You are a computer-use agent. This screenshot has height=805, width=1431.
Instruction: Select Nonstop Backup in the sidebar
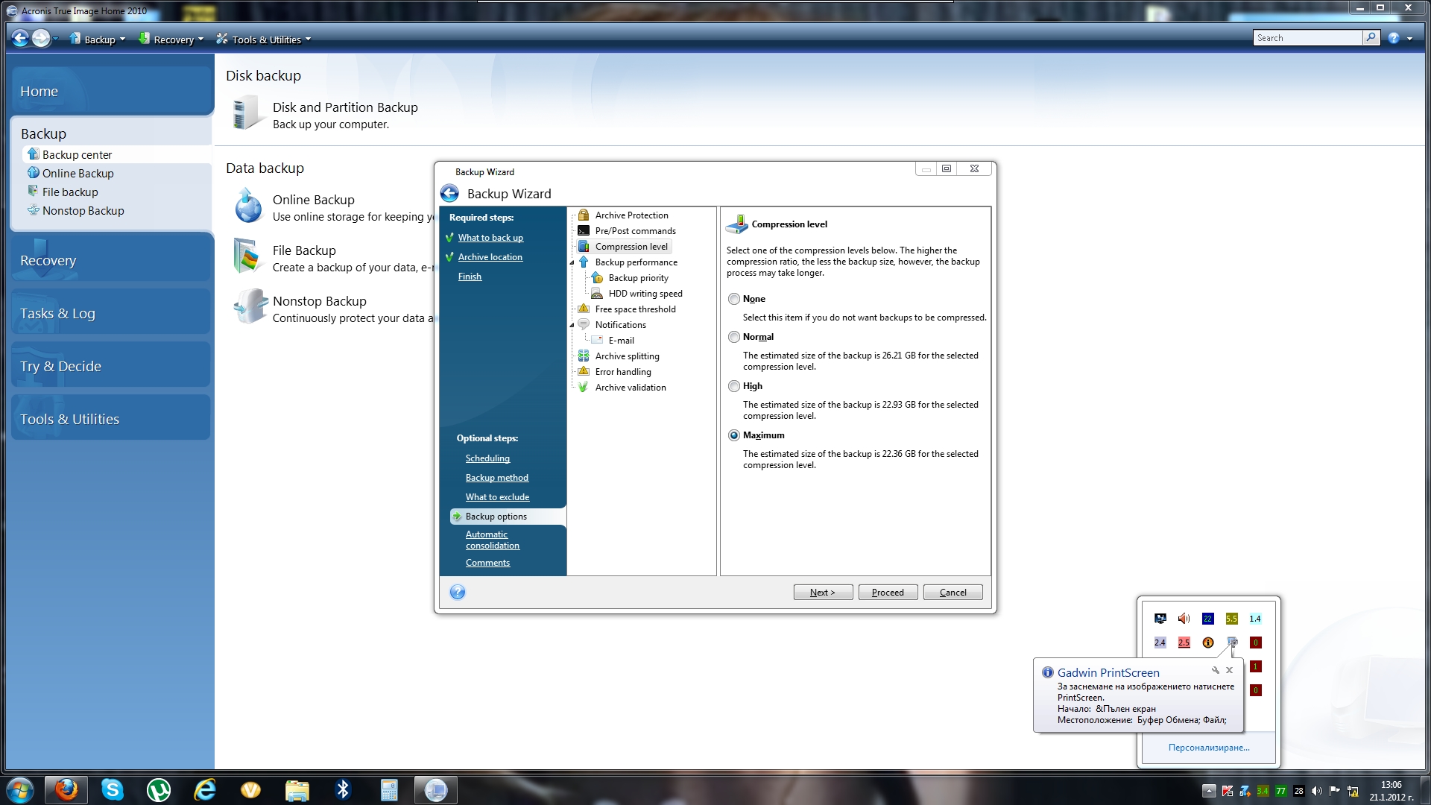(x=83, y=211)
